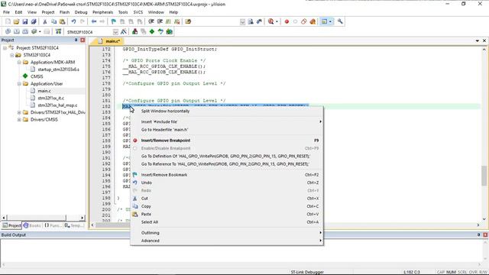Click the enable/disable breakpoint hollow circle toolbar icon
Image resolution: width=489 pixels, height=275 pixels.
pos(296,21)
